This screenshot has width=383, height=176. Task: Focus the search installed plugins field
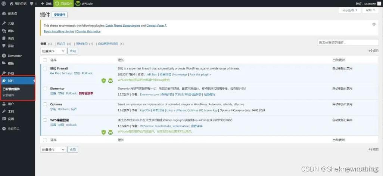point(348,42)
